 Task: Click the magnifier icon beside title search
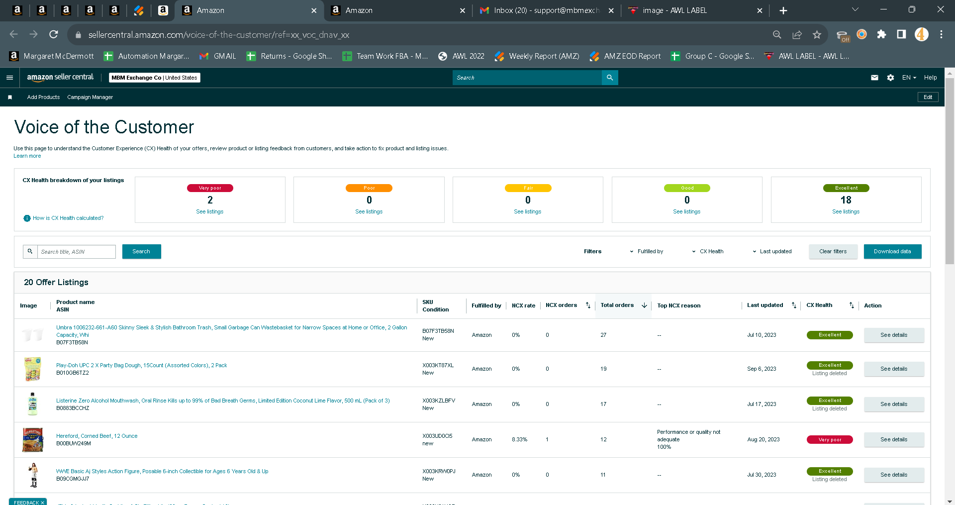point(30,252)
